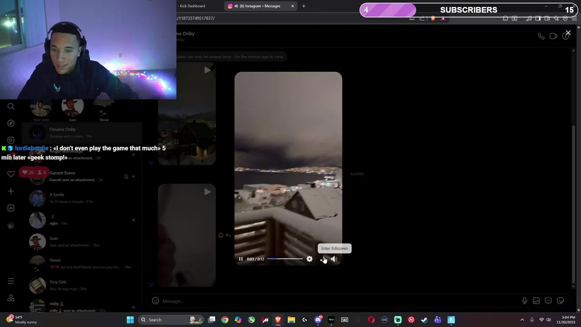Open Brave main menu hamburger

[x=575, y=18]
